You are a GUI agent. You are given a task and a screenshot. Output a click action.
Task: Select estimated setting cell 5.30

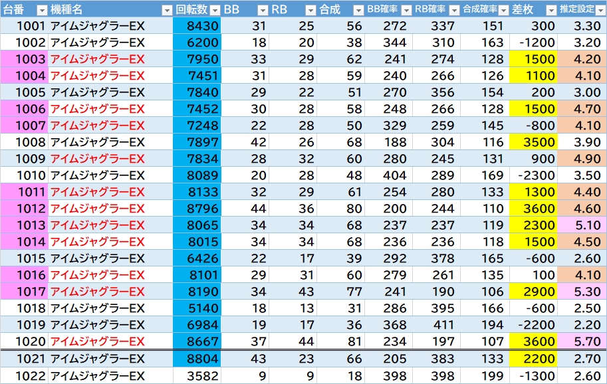point(582,292)
